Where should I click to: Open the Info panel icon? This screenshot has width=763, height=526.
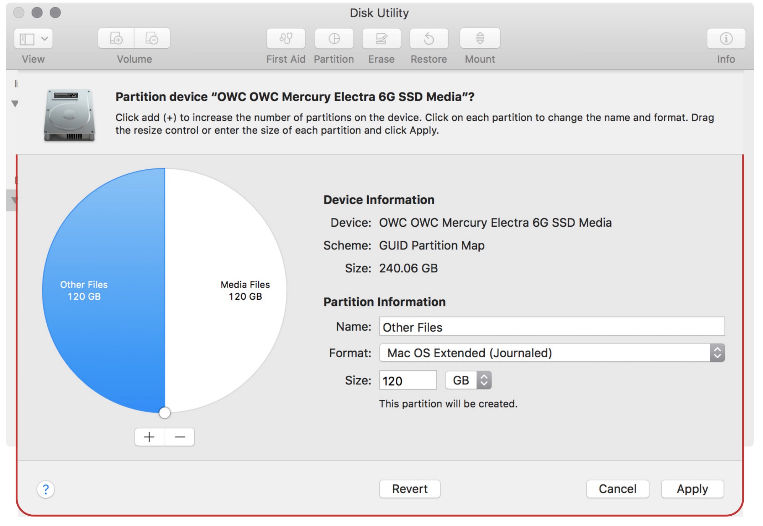point(726,38)
